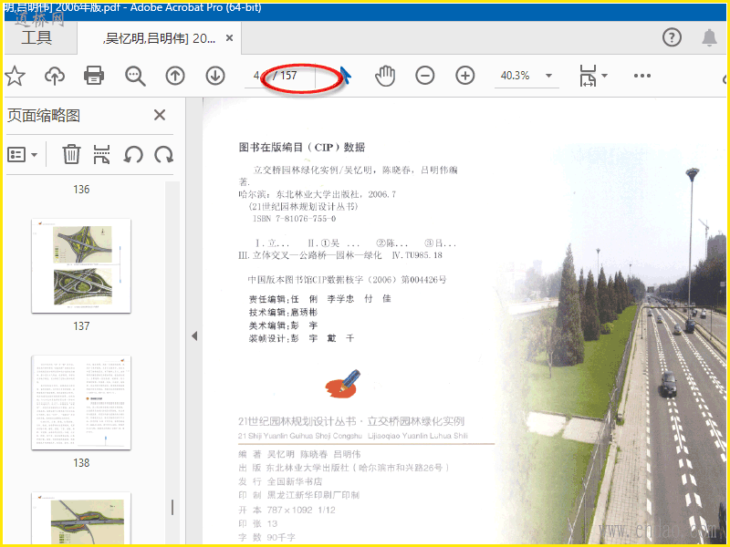This screenshot has width=730, height=547.
Task: Click the thumbnail label 136
Action: [x=81, y=190]
